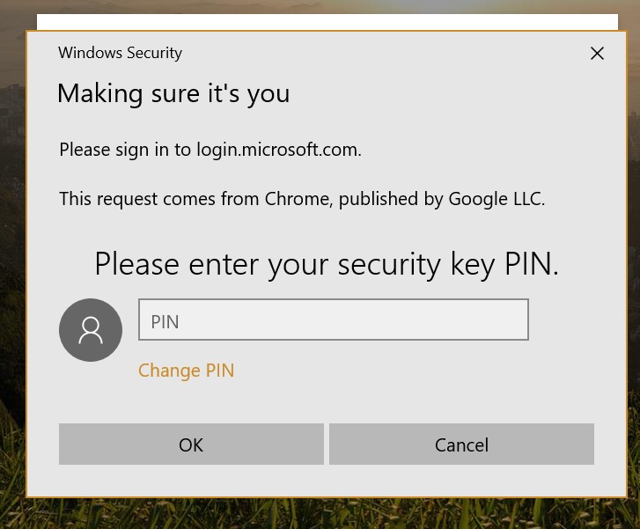Select the 'Making sure it's you' heading

pyautogui.click(x=173, y=94)
